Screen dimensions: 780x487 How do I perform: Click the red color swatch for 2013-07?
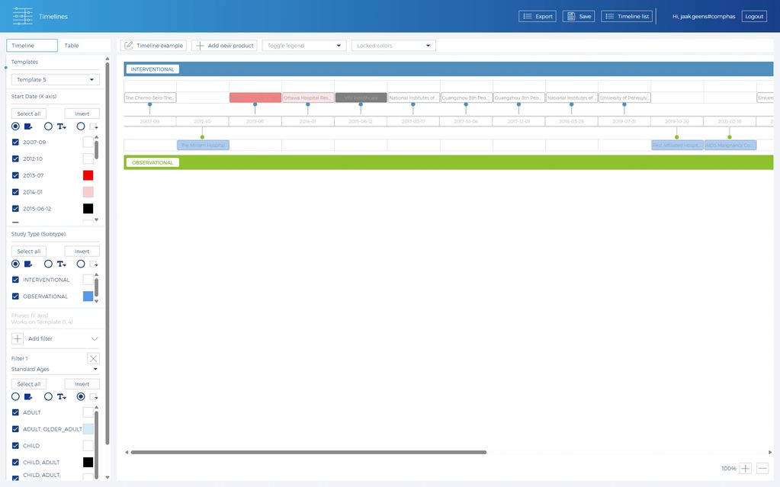click(88, 175)
